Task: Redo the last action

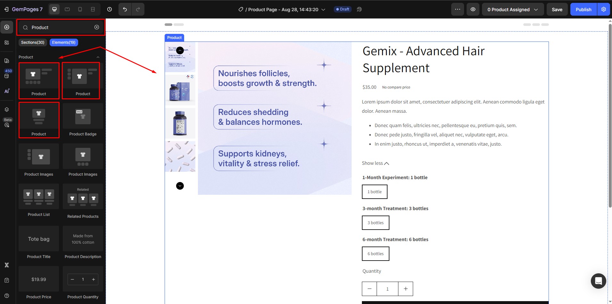Action: 138,9
